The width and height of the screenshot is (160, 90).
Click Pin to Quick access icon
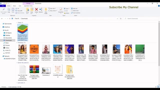[x=3, y=11]
